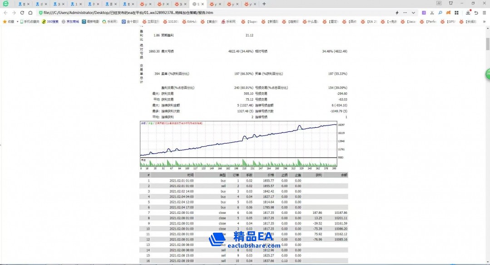
Task: Click the browser back arrow
Action: pos(5,13)
